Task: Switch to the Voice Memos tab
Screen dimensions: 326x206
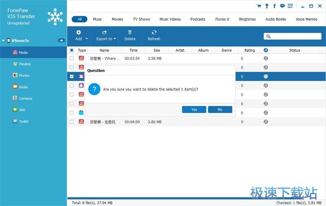Action: click(306, 19)
